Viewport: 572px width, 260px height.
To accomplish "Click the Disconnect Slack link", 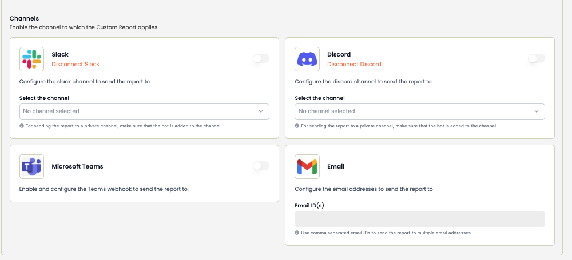I will coord(76,64).
